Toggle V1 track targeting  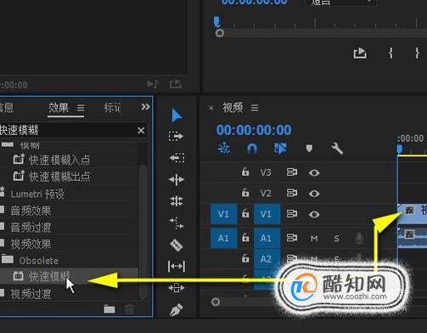tap(267, 214)
